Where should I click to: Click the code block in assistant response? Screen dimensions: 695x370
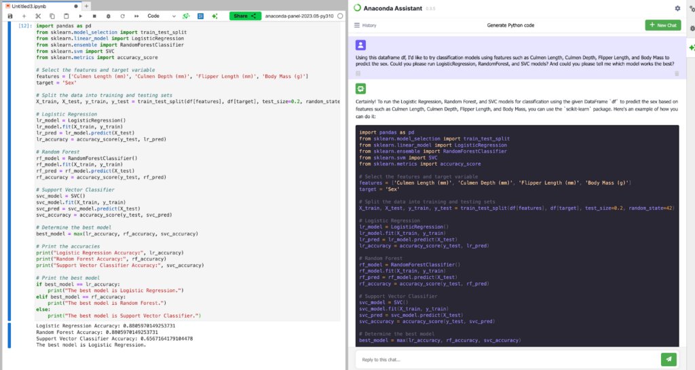click(517, 236)
